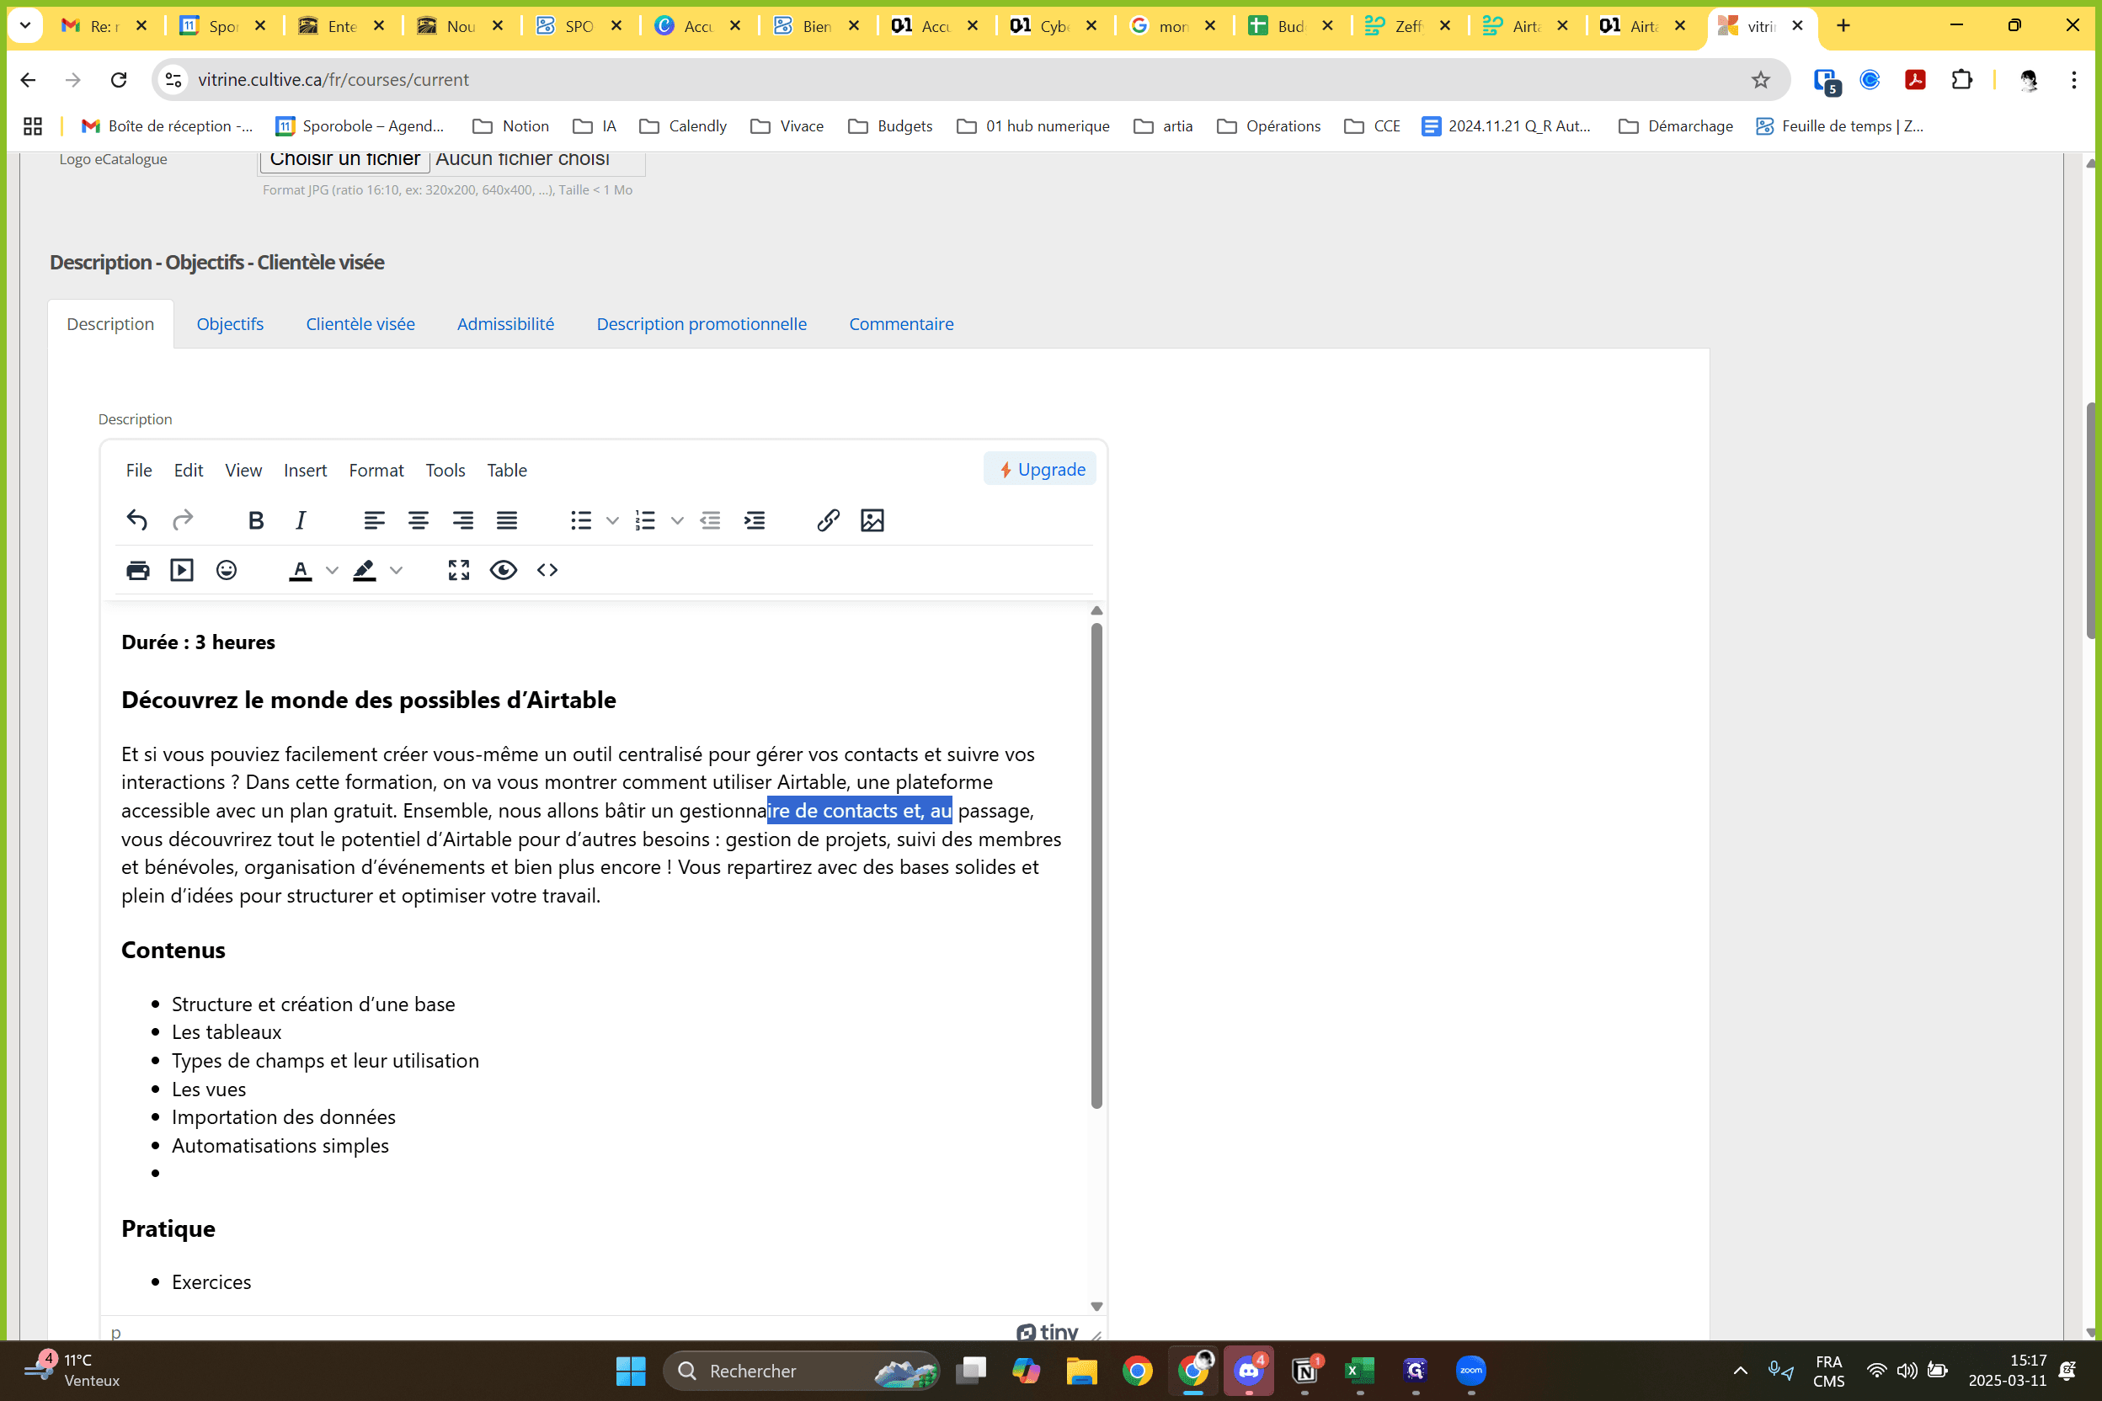
Task: Insert media with the video icon
Action: point(182,570)
